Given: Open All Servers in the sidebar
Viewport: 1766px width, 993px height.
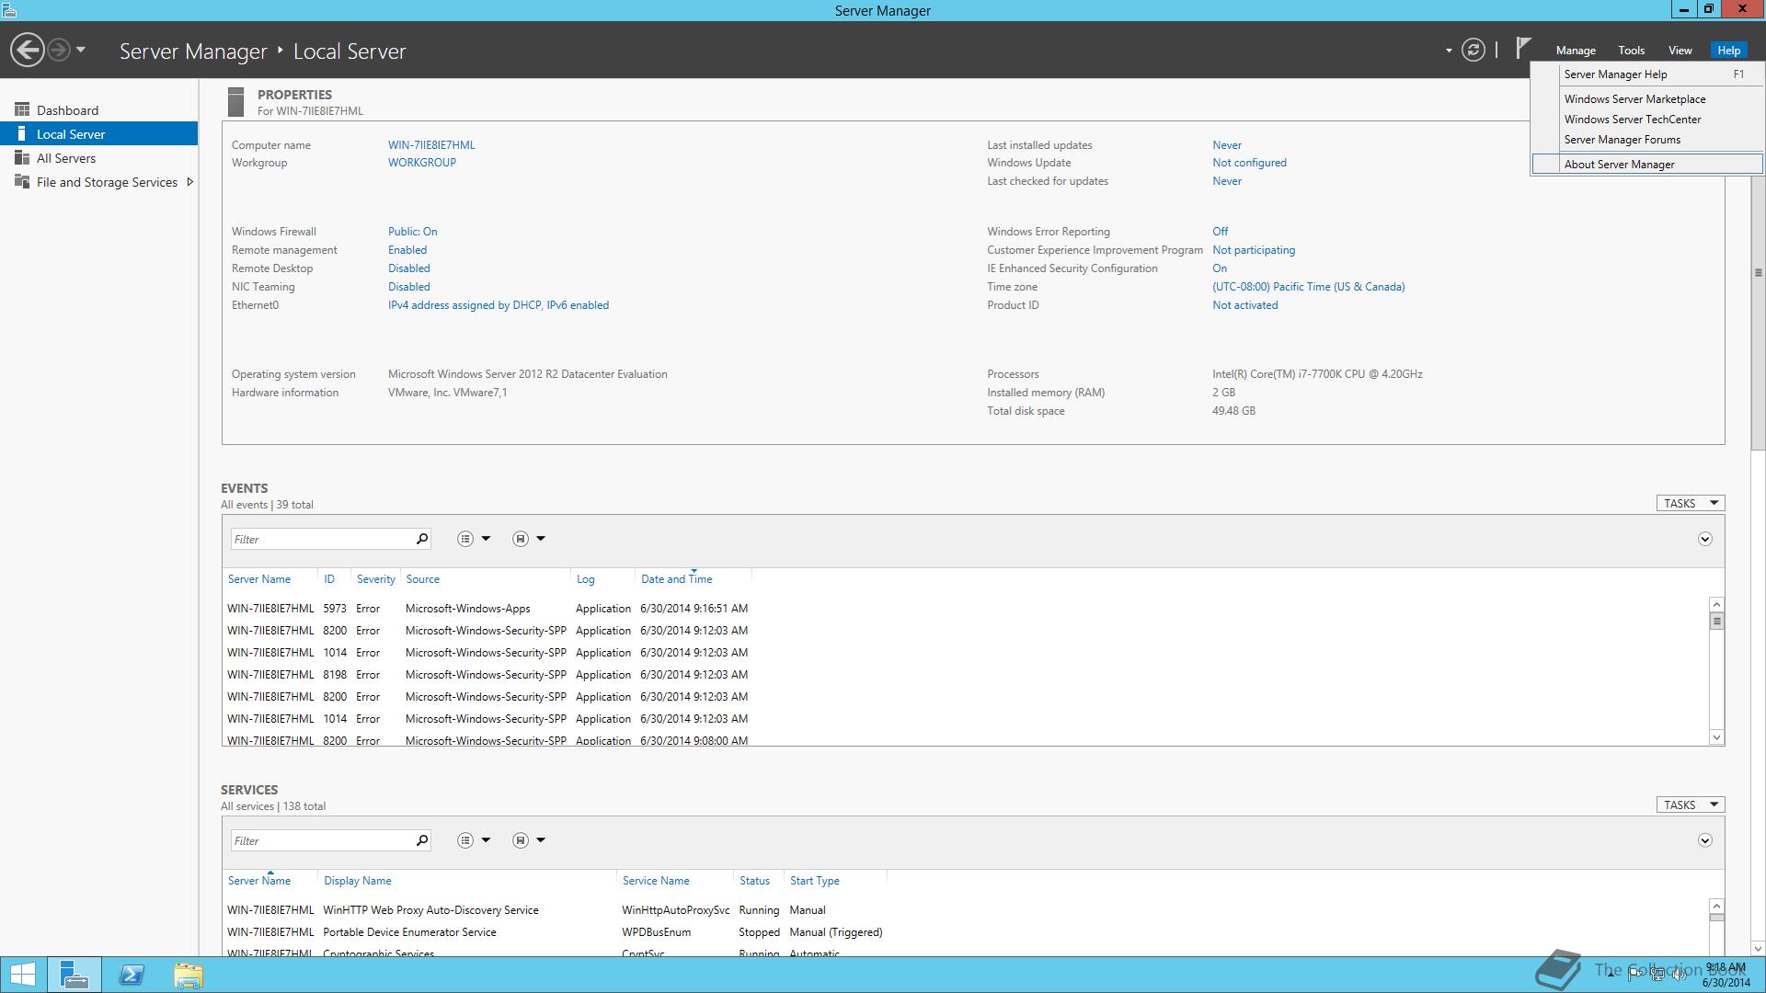Looking at the screenshot, I should 98,158.
